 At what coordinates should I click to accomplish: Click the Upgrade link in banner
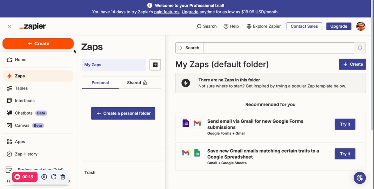[x=190, y=12]
